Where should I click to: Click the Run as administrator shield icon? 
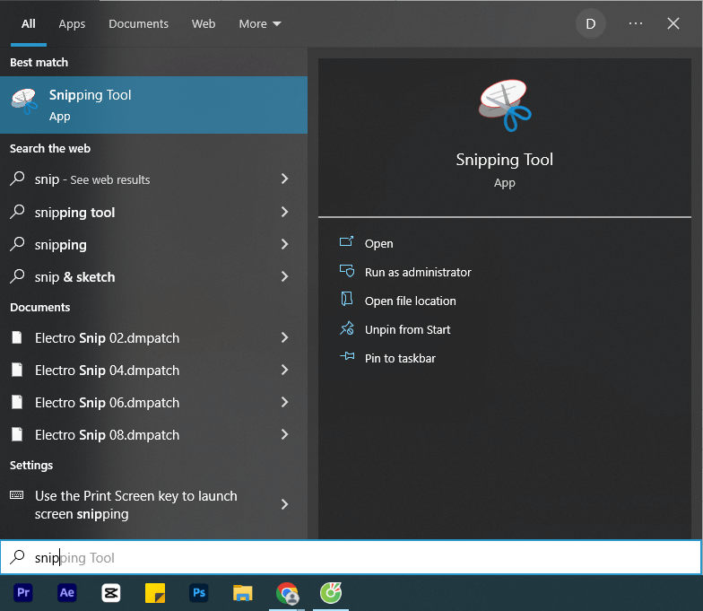(x=346, y=271)
